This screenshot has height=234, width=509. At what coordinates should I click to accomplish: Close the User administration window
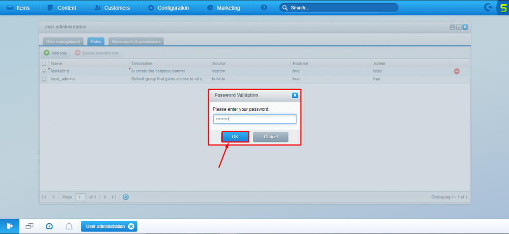[465, 27]
